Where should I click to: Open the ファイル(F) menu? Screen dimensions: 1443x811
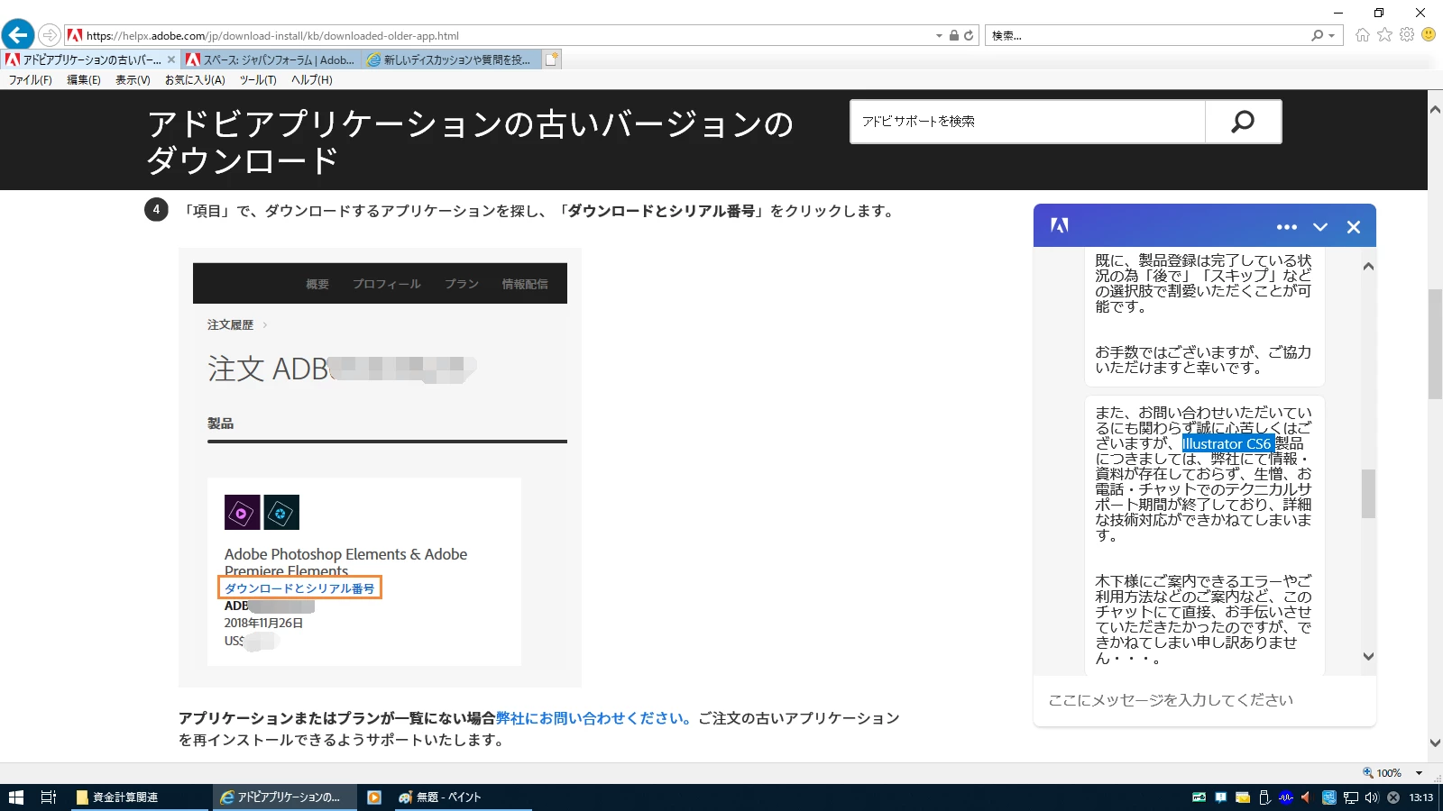[31, 80]
